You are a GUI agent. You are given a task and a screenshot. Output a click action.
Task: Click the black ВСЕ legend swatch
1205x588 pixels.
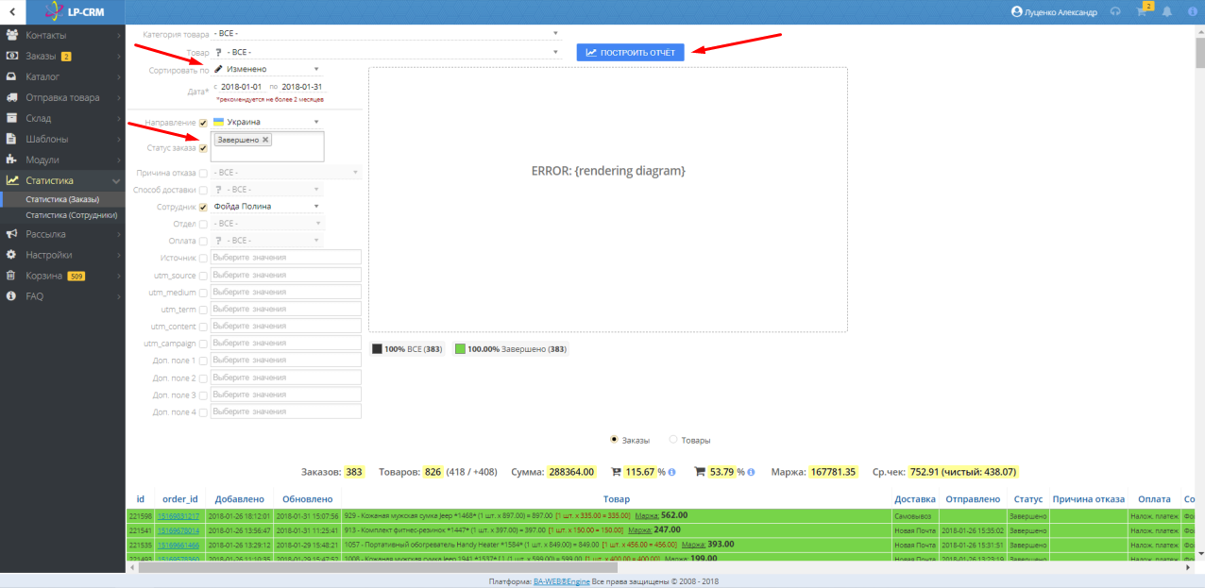click(378, 349)
